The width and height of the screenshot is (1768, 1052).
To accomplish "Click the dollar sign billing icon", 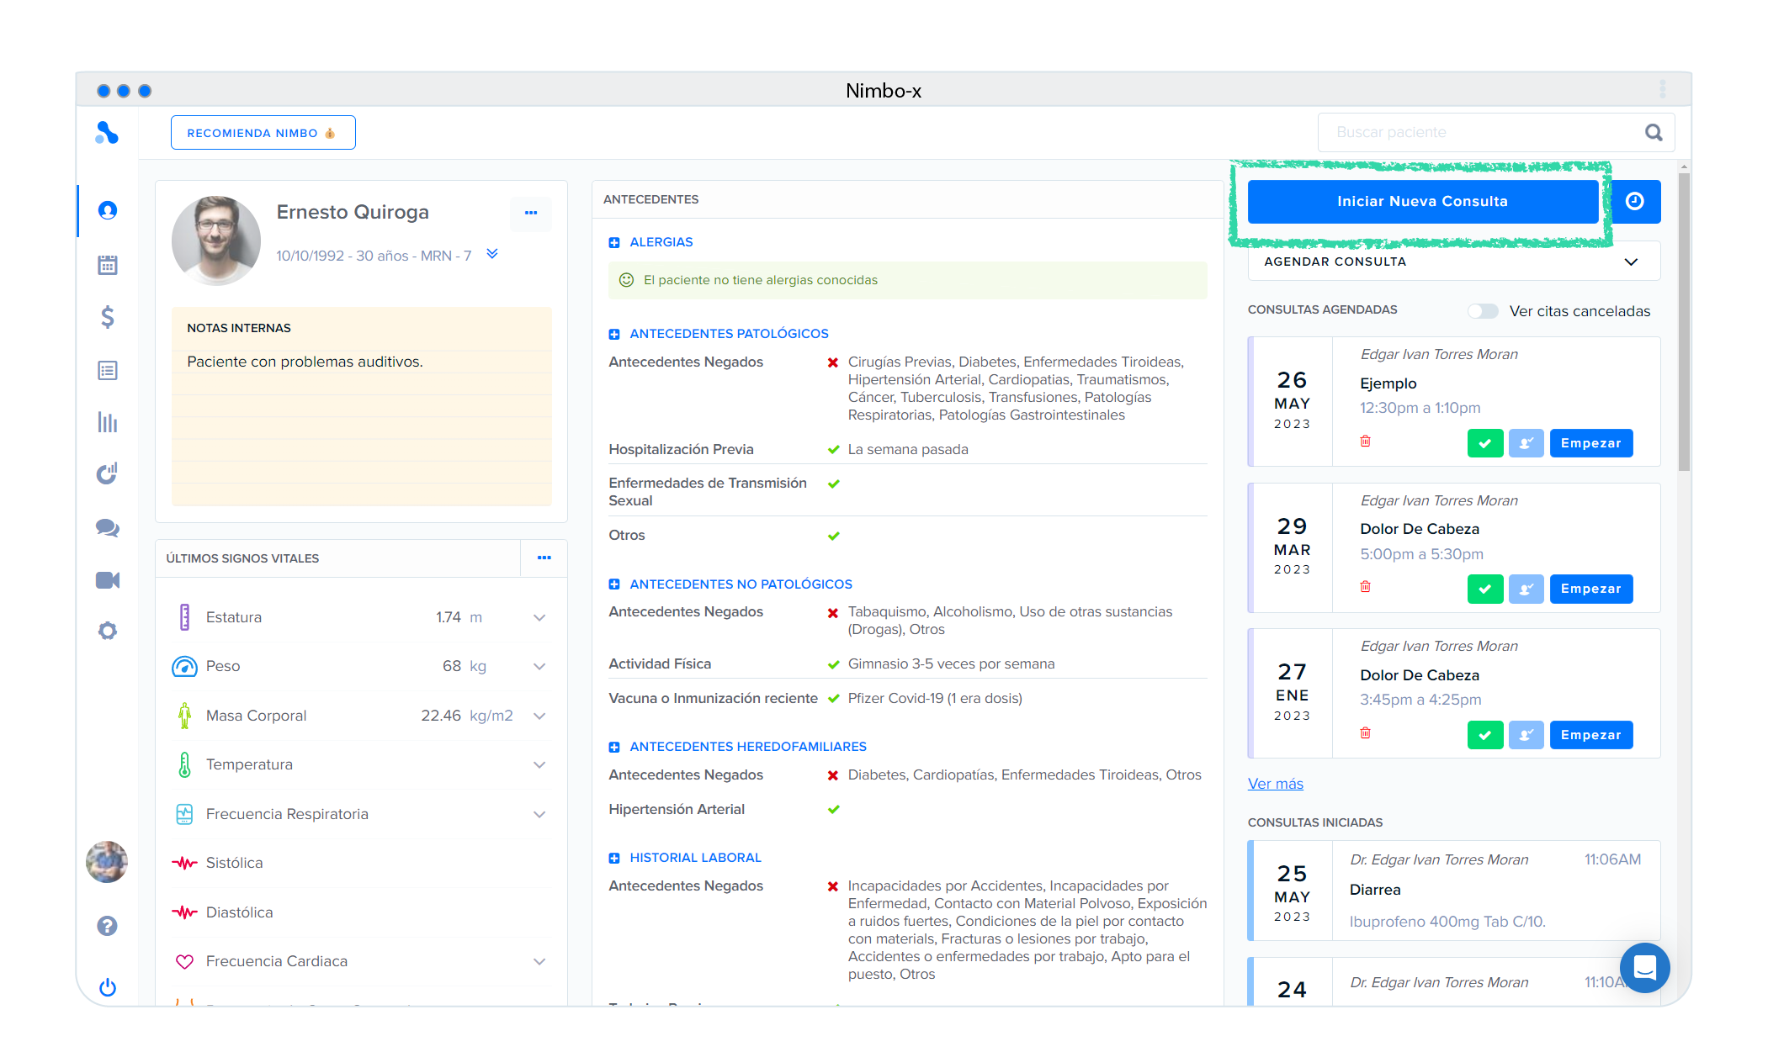I will click(x=108, y=317).
